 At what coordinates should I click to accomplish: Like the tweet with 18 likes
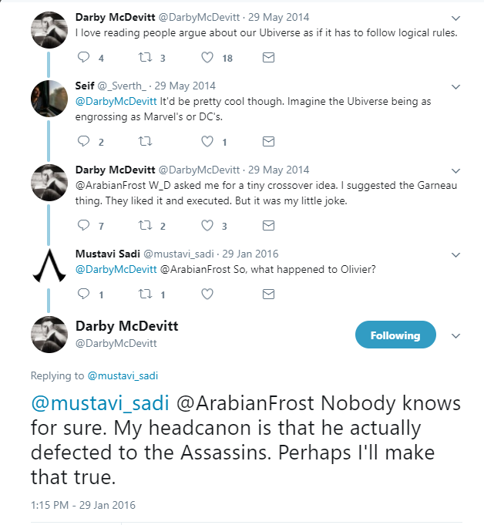[x=207, y=58]
